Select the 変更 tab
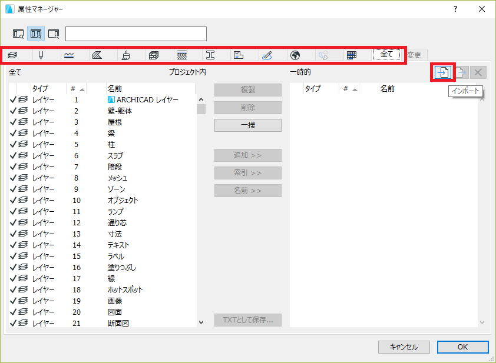This screenshot has width=496, height=363. click(x=414, y=55)
